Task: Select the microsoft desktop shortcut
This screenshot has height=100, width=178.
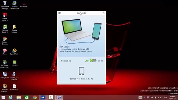Action: tap(24, 5)
